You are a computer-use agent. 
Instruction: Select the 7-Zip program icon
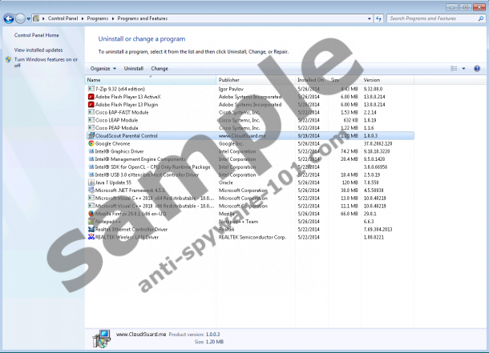[91, 88]
